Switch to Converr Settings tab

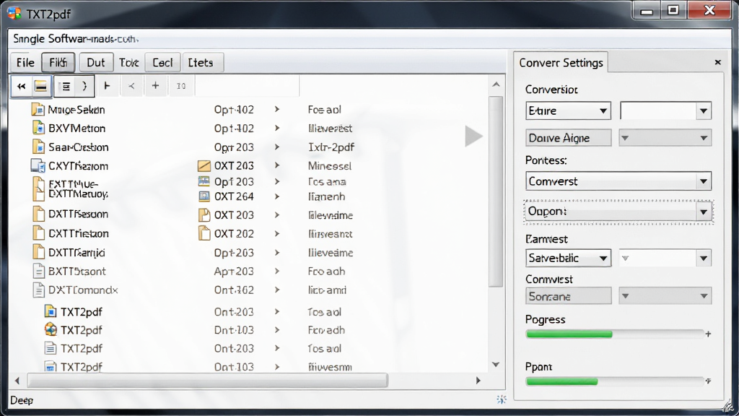(561, 63)
